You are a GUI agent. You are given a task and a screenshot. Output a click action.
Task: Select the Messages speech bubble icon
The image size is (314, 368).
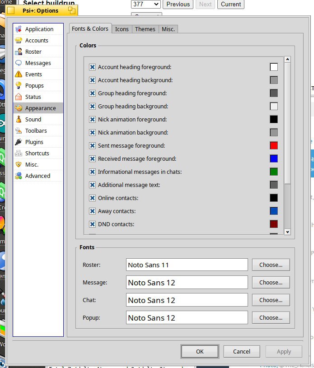[19, 63]
